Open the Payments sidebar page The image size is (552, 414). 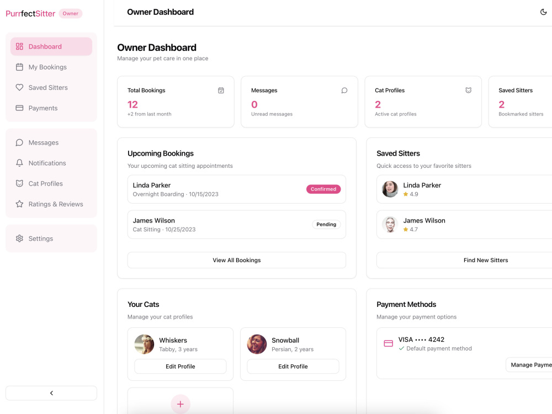pos(51,108)
